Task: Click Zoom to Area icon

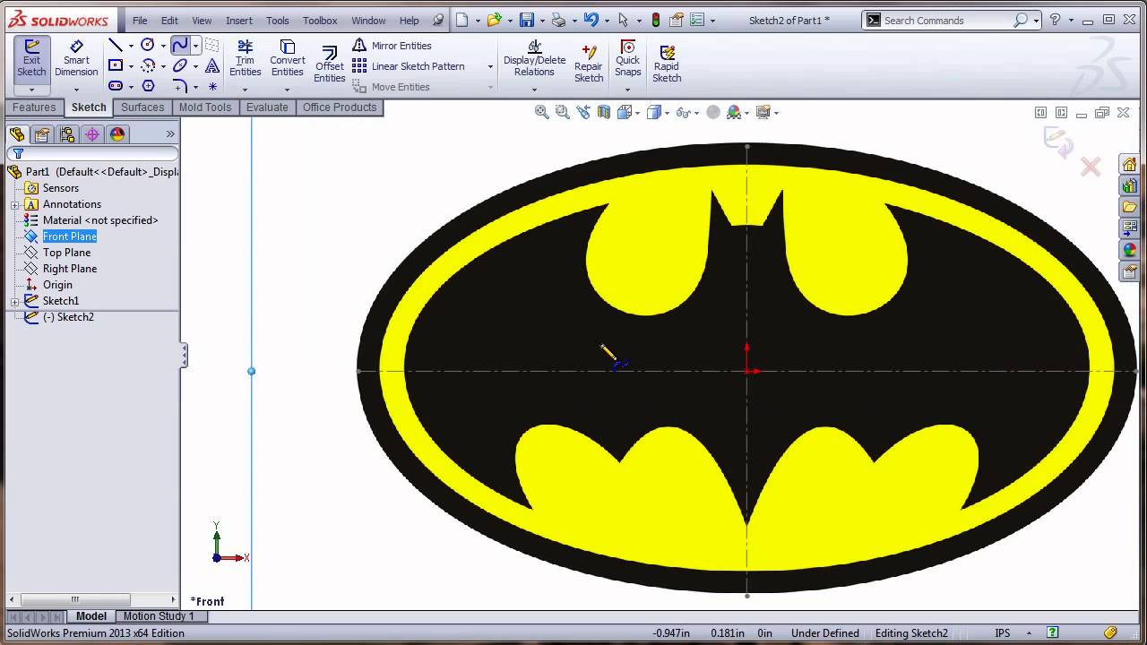Action: click(562, 112)
